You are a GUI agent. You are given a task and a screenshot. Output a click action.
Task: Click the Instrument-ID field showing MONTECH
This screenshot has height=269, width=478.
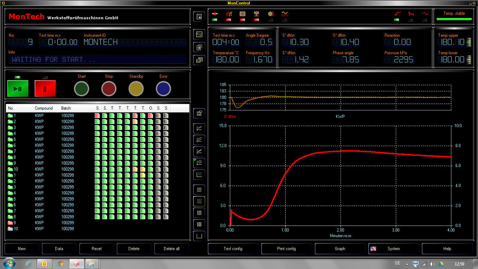pos(135,42)
